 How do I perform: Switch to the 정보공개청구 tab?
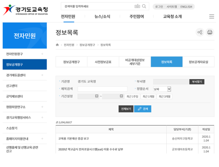pyautogui.click(x=72, y=62)
